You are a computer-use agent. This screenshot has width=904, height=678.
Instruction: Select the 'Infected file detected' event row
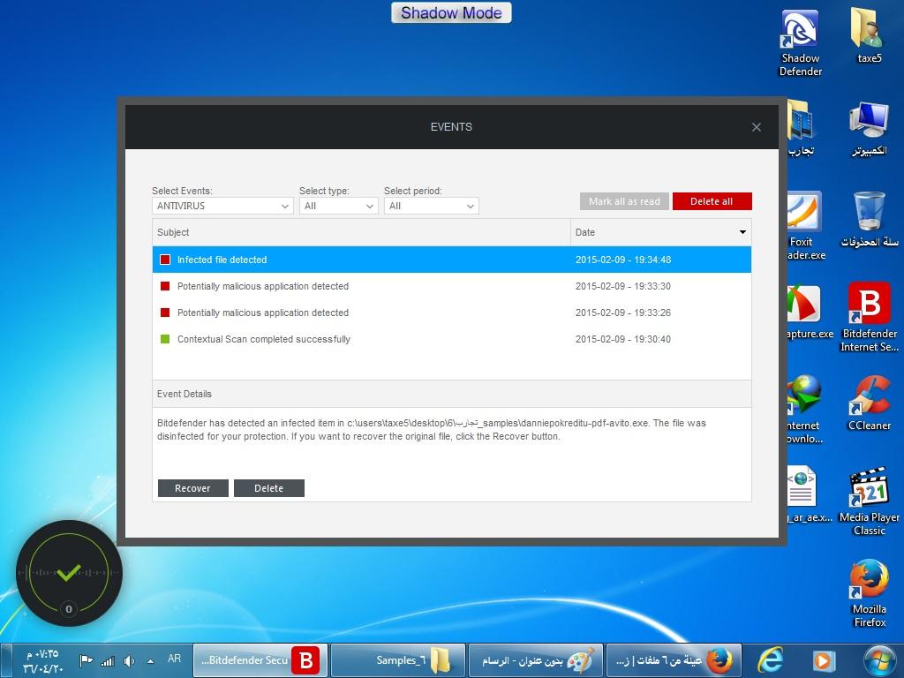click(452, 260)
